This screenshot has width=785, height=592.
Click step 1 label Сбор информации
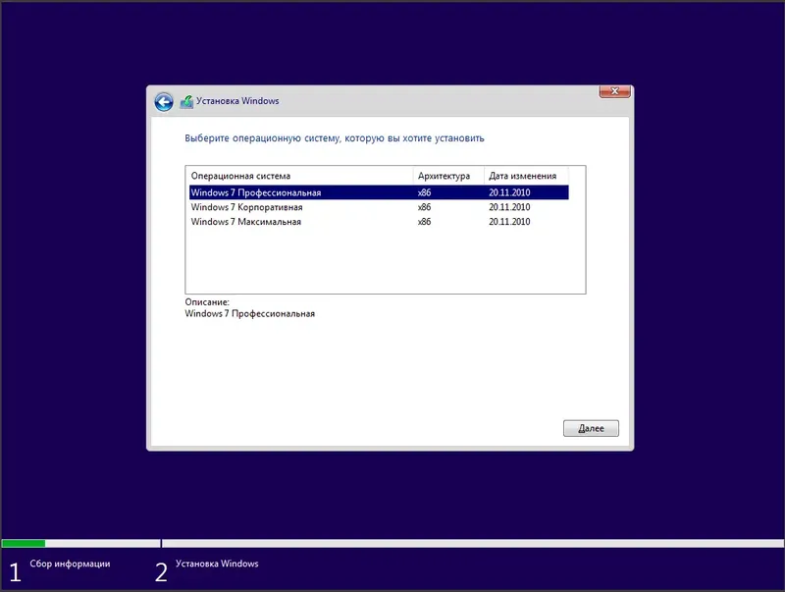coord(70,564)
